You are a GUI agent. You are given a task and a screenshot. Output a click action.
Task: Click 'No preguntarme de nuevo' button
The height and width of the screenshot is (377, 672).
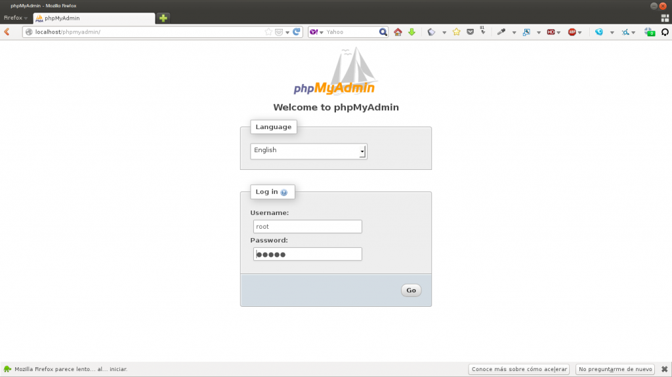[x=615, y=369]
